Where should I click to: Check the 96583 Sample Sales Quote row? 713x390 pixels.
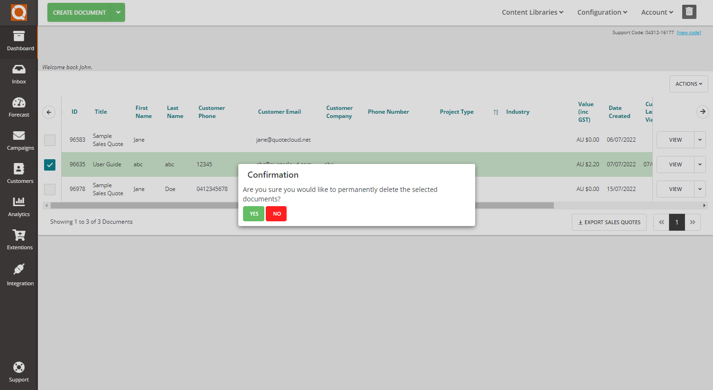[x=49, y=140]
